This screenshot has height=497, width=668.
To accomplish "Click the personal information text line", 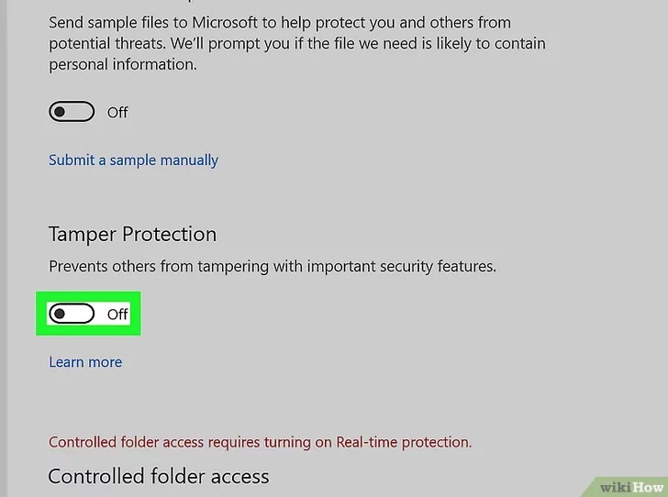I will click(123, 65).
